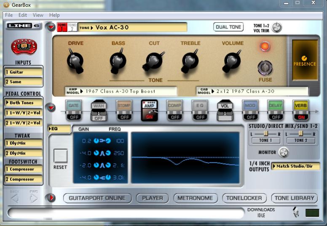
Task: Select input 1 Guitar
Action: pyautogui.click(x=23, y=72)
